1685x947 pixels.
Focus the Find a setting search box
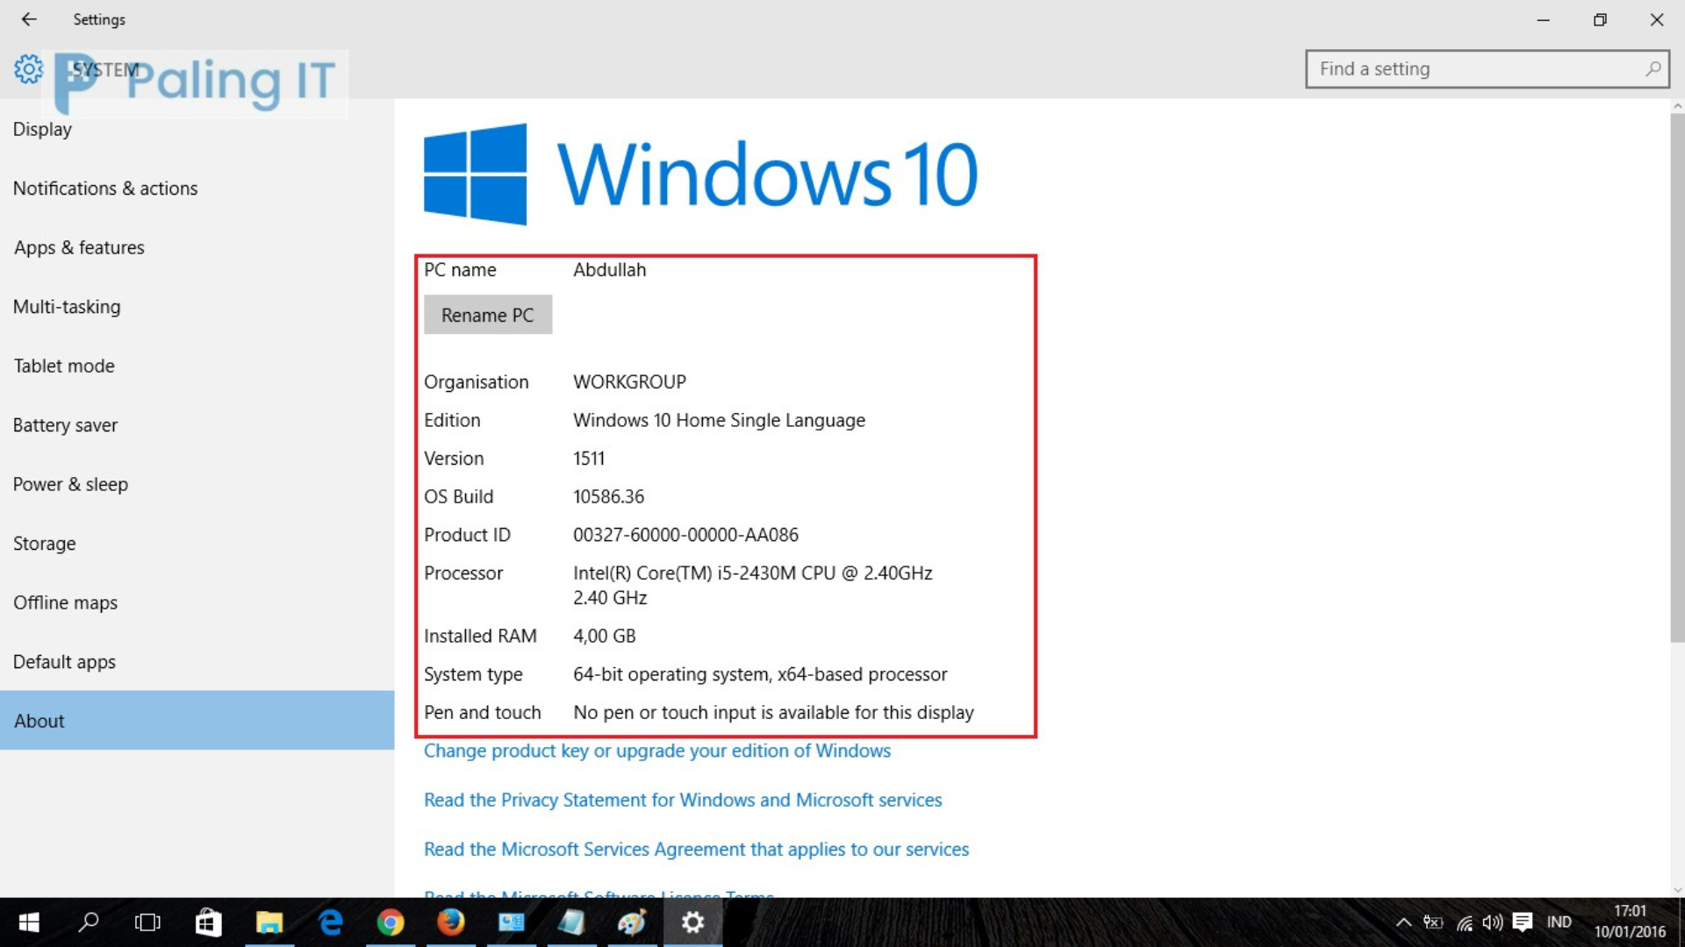coord(1488,68)
